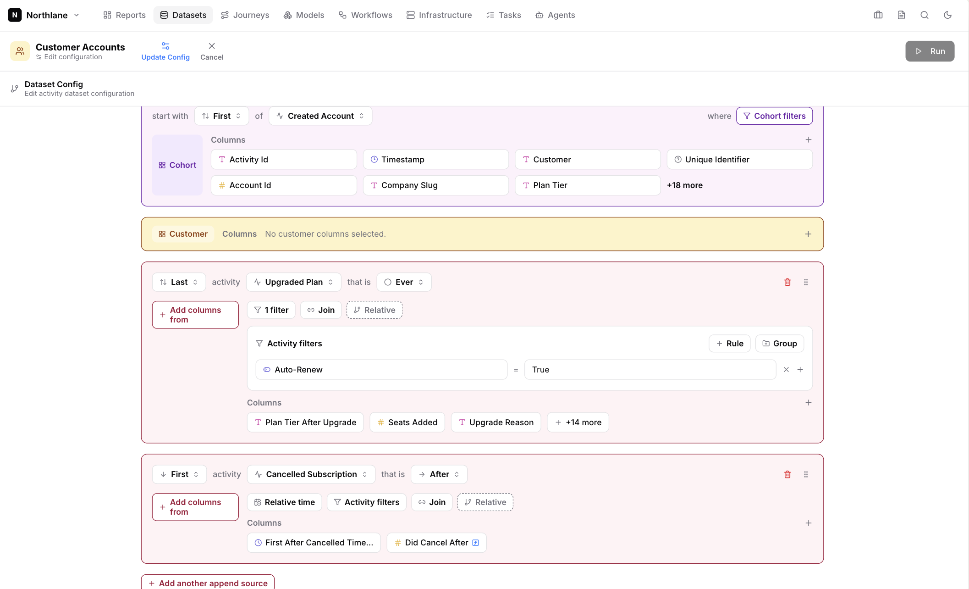Click Update Config
The image size is (969, 589).
(165, 51)
